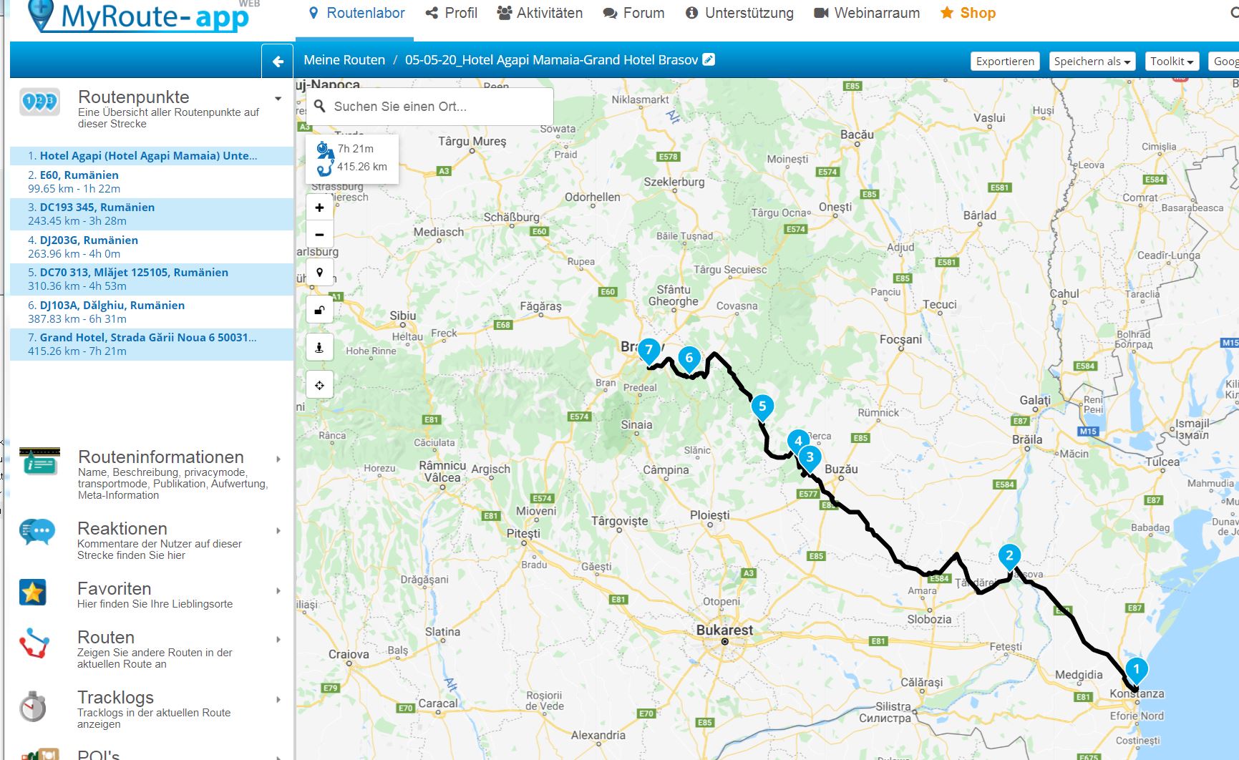Click the back arrow collapse panel button
The width and height of the screenshot is (1239, 760).
tap(278, 62)
